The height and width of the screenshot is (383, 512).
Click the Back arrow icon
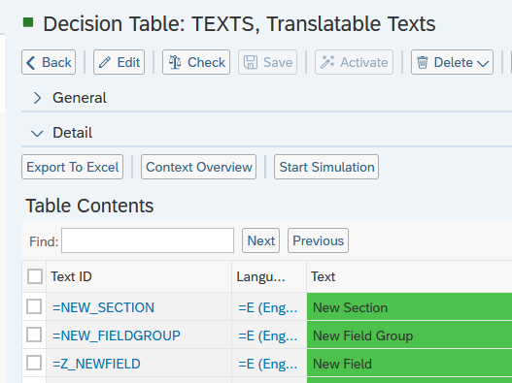[31, 63]
